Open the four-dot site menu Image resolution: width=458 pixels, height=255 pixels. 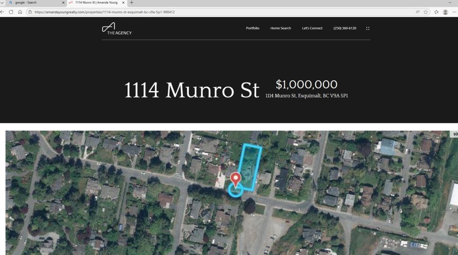368,28
